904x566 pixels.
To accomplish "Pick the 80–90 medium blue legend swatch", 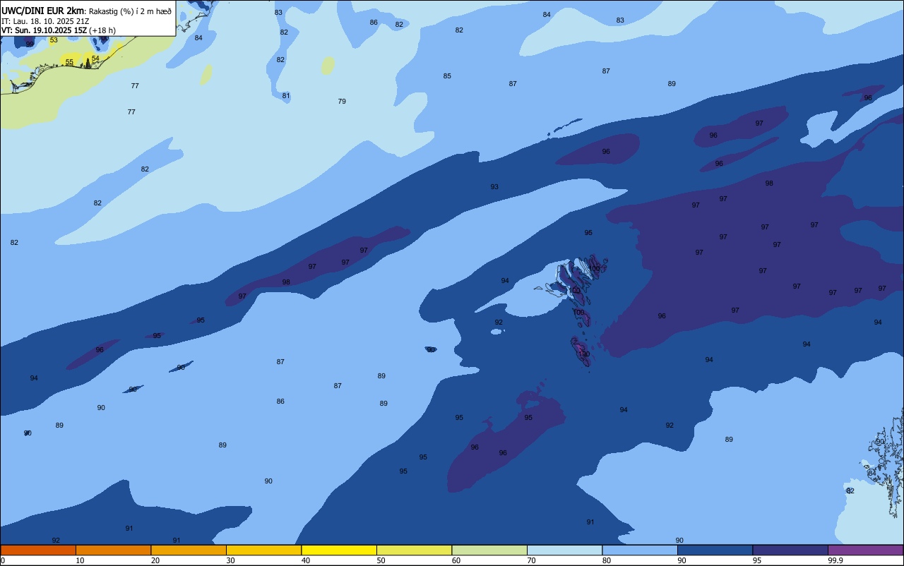I will point(640,550).
